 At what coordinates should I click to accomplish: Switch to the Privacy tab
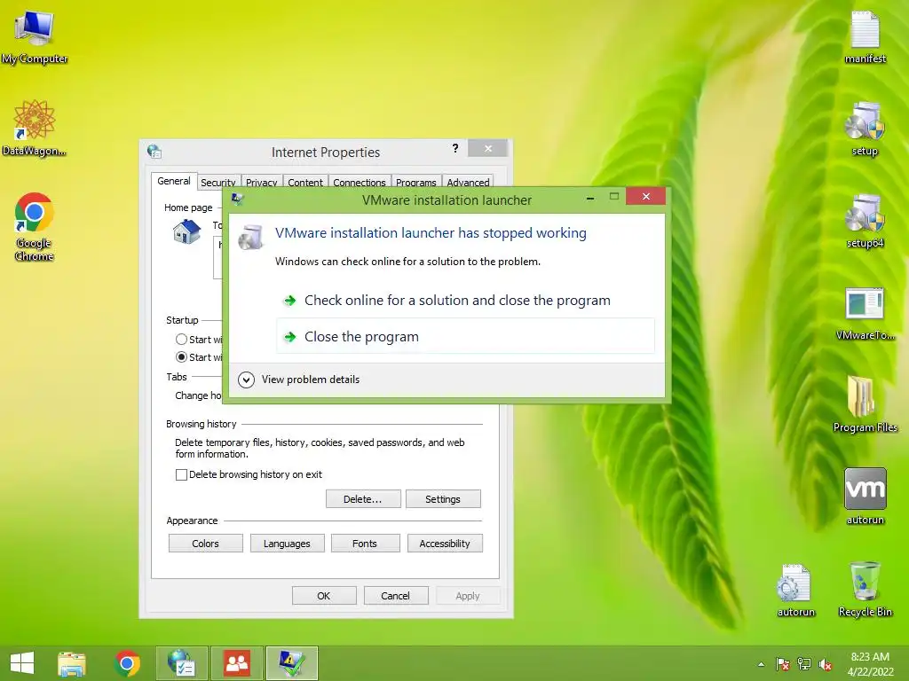tap(262, 182)
